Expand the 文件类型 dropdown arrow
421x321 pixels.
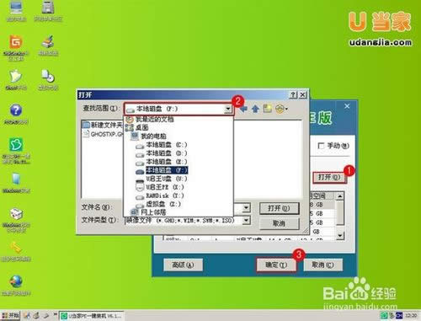246,220
